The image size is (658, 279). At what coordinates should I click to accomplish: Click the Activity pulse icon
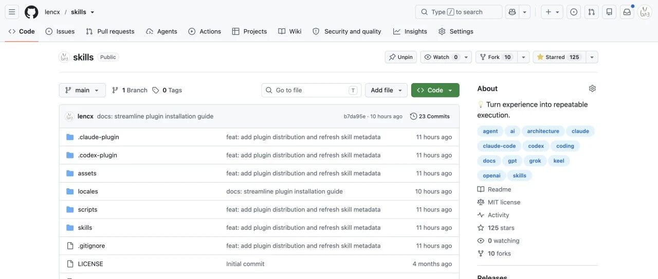tap(481, 215)
